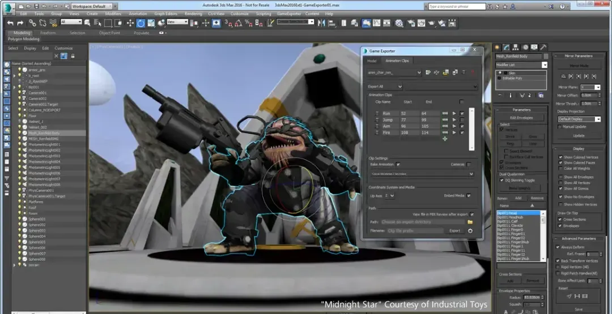Toggle Embed Media checkbox
This screenshot has width=612, height=314.
coord(469,196)
